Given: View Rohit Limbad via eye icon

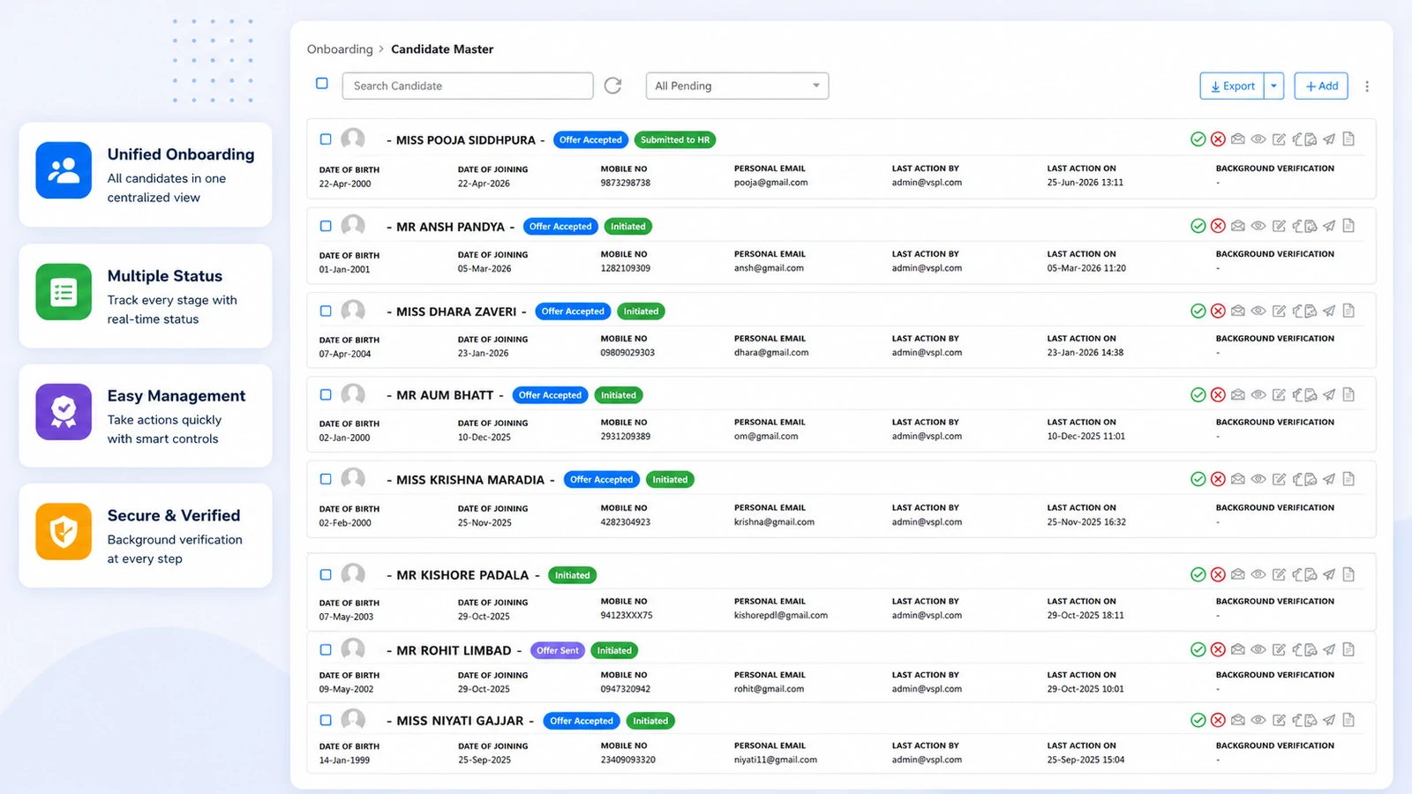Looking at the screenshot, I should pos(1258,649).
